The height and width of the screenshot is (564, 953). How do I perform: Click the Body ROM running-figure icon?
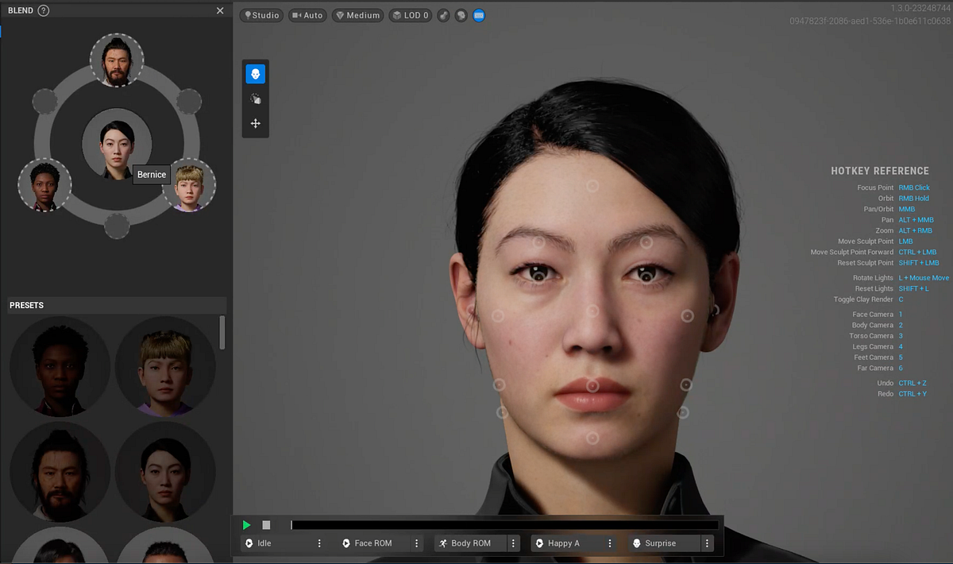pos(444,543)
